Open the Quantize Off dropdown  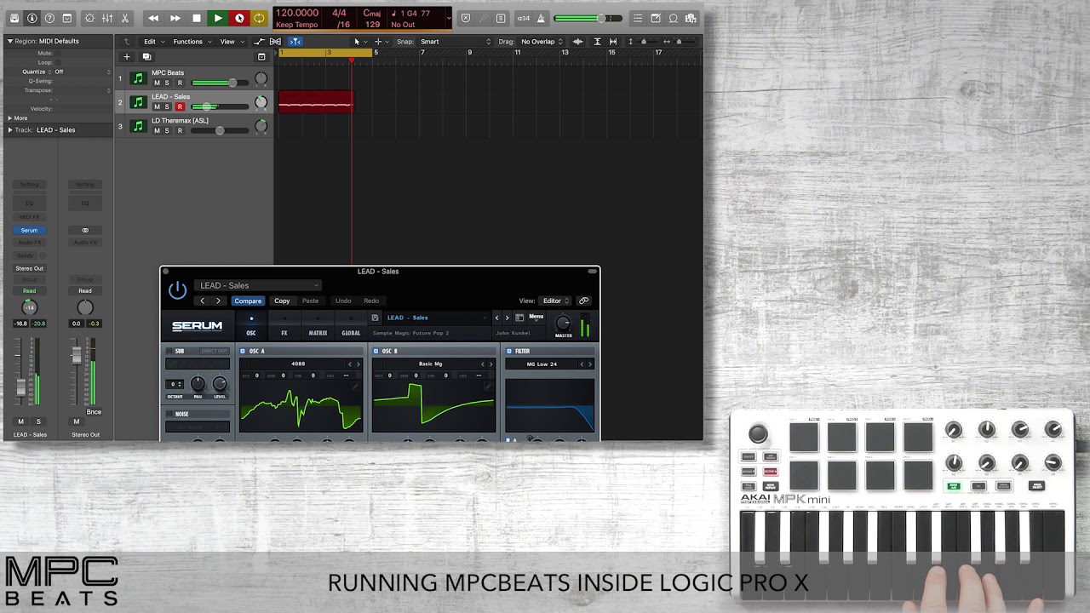82,72
